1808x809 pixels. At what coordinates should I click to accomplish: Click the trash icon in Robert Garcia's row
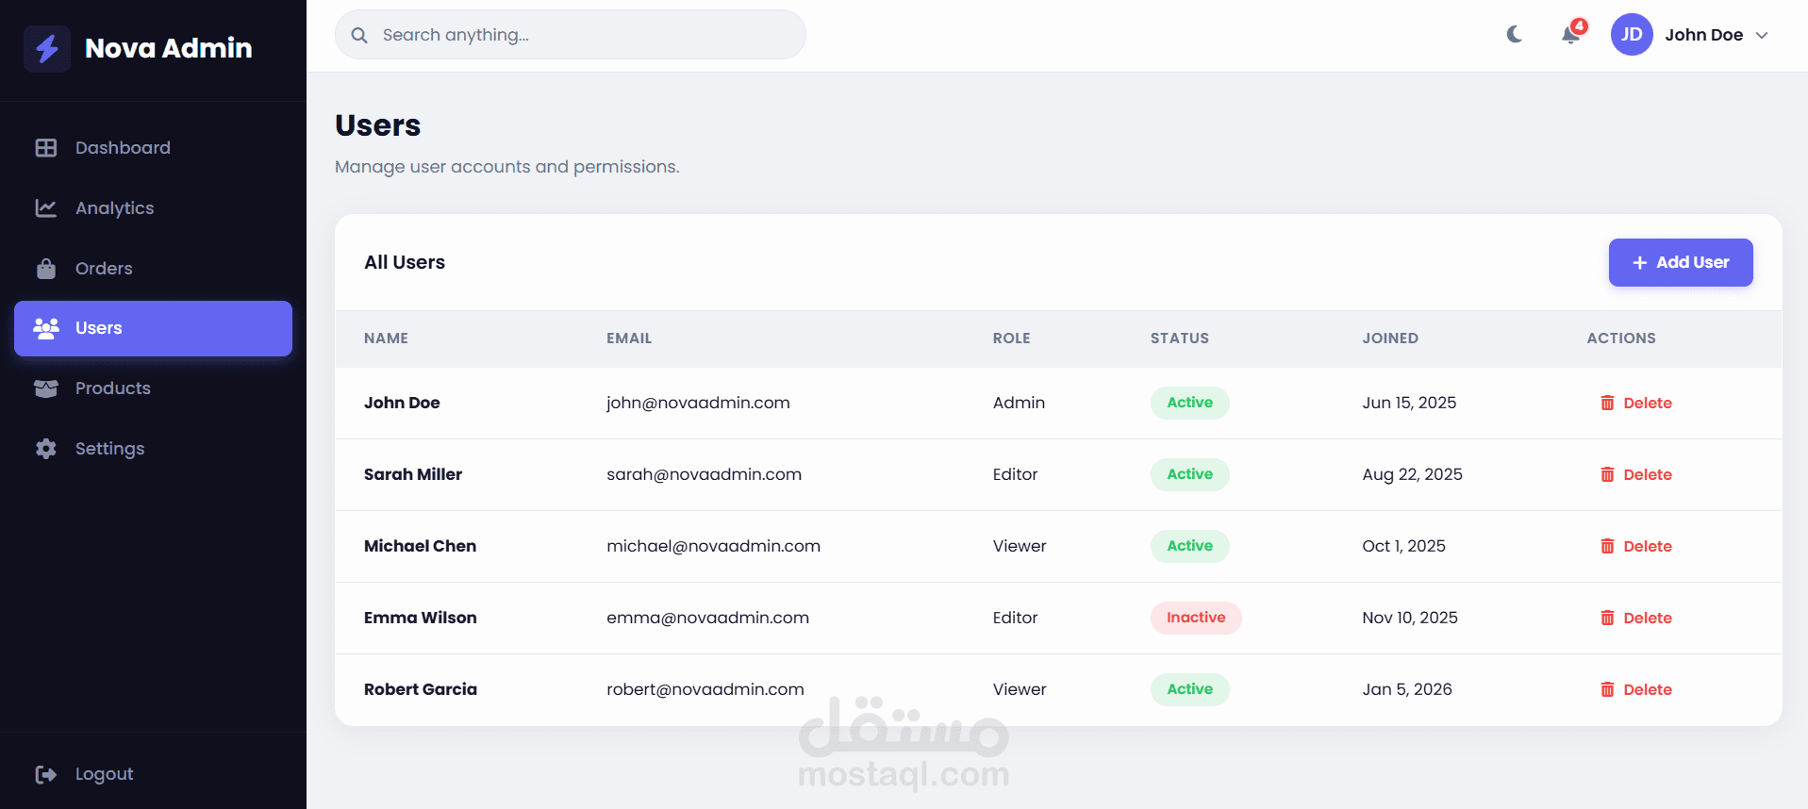(x=1607, y=689)
